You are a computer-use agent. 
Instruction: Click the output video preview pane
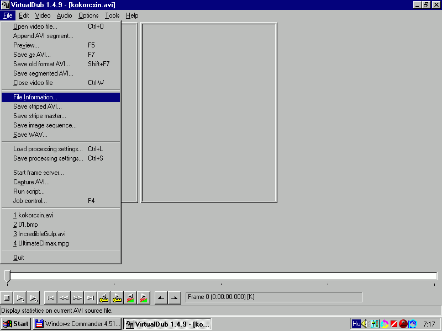(209, 113)
